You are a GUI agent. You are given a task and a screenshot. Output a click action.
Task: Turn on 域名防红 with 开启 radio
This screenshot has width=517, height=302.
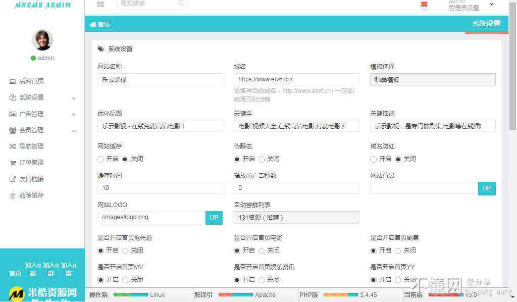[374, 159]
